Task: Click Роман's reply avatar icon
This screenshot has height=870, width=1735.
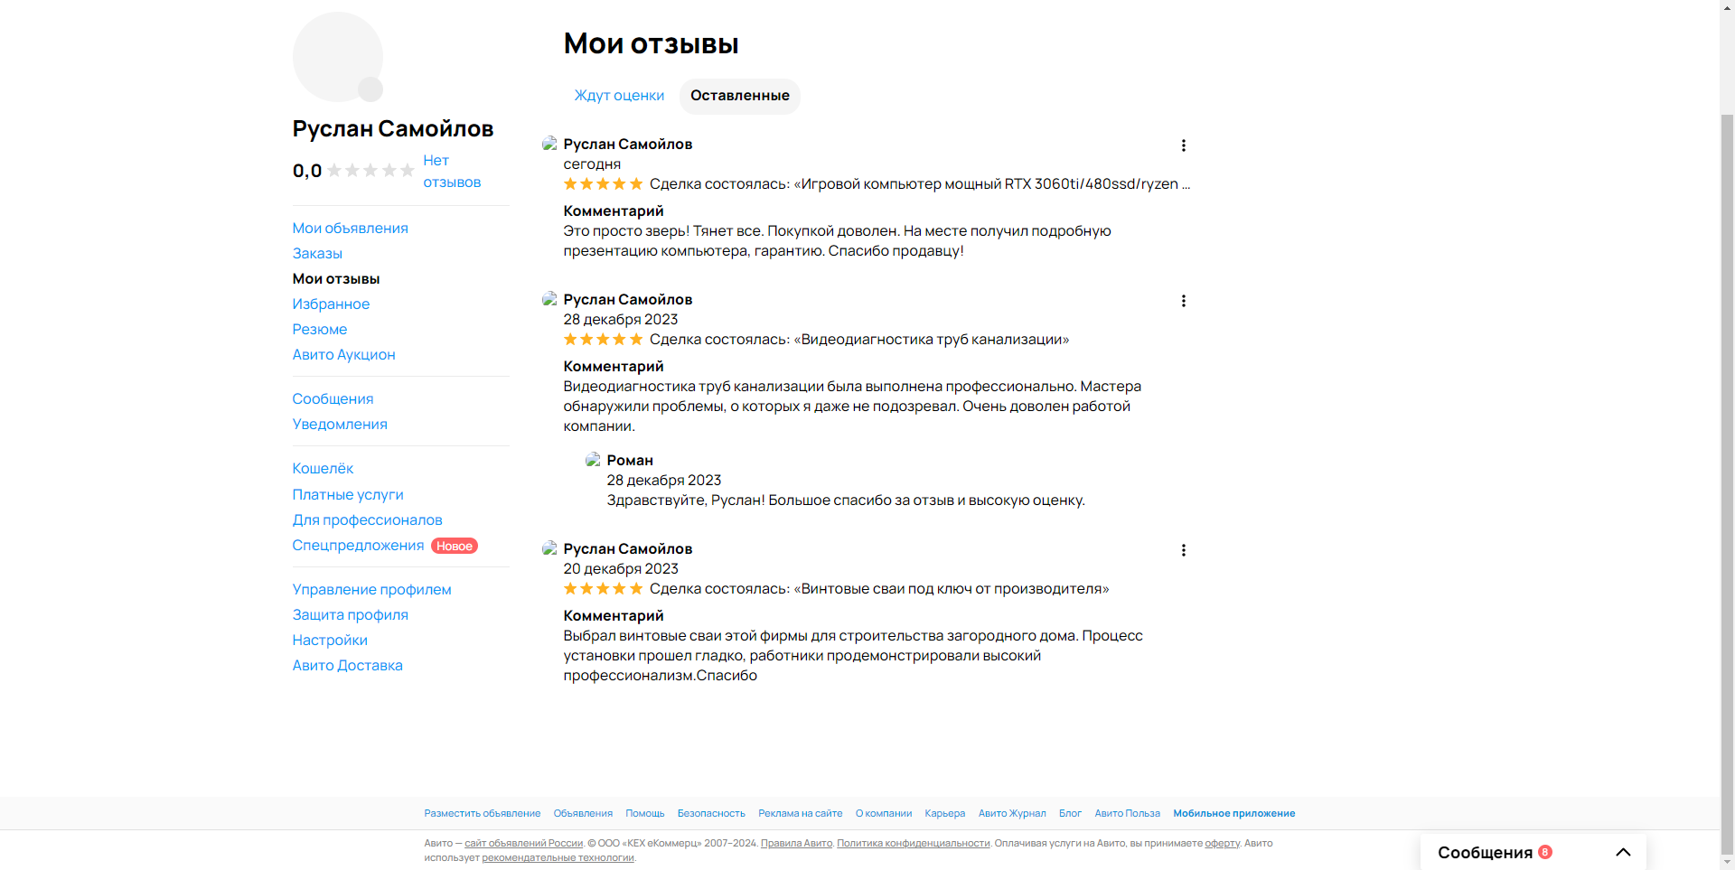Action: (593, 460)
